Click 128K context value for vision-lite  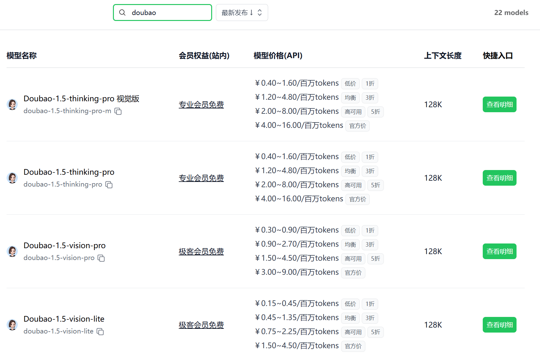tap(433, 325)
